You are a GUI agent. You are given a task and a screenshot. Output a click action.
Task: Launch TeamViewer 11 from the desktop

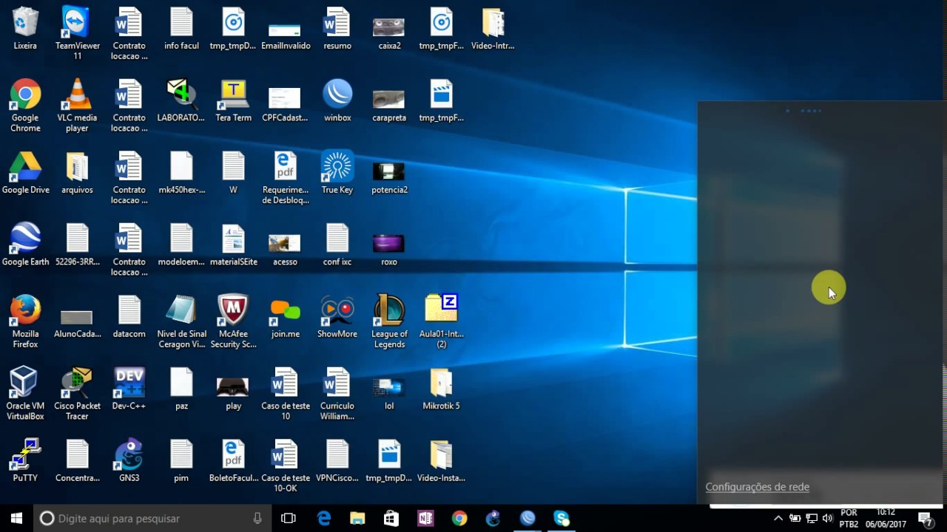77,34
